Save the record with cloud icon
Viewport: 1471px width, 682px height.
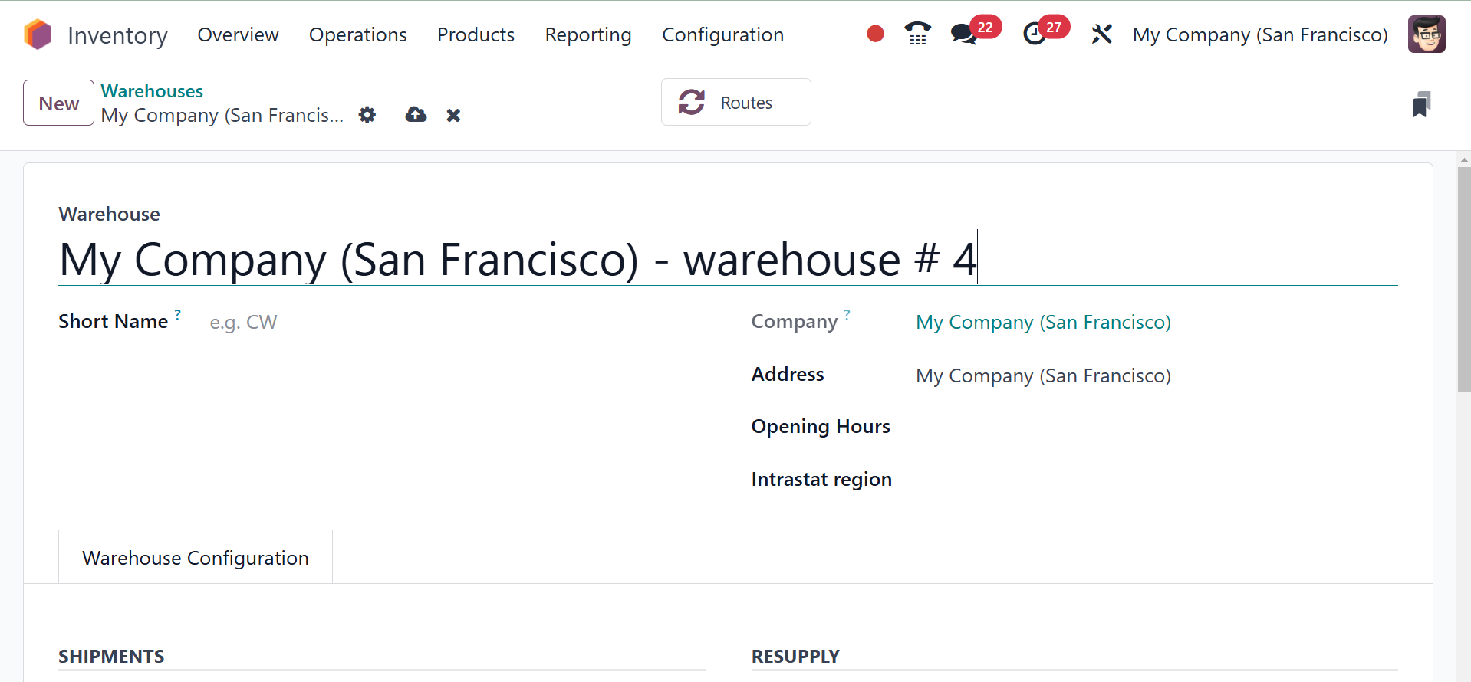click(416, 115)
